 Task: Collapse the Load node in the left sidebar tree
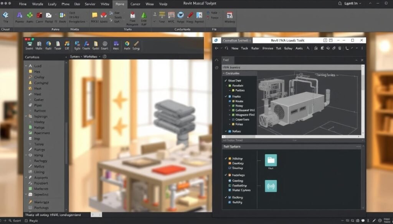(x=26, y=66)
